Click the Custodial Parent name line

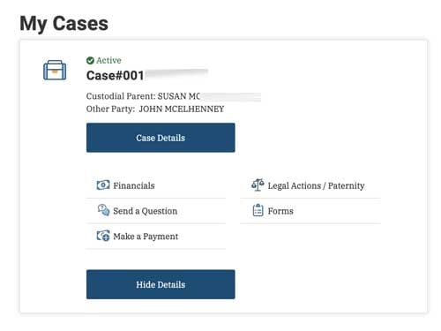(x=174, y=96)
